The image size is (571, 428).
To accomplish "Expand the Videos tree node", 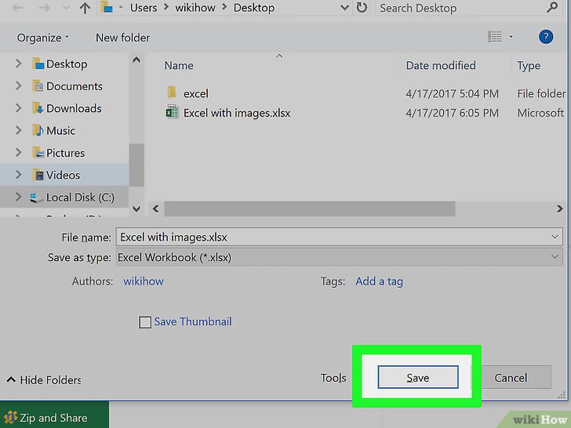I will (x=19, y=175).
